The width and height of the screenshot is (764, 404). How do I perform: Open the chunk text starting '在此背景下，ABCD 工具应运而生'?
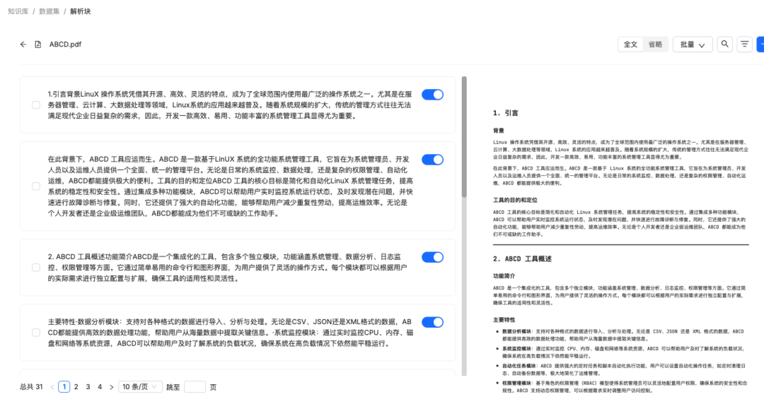tap(230, 186)
